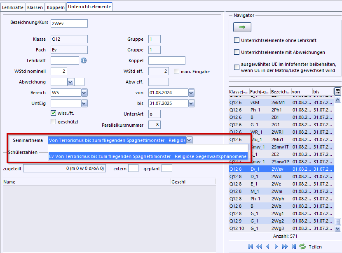Click the Parallelkursnummer field

click(155, 125)
